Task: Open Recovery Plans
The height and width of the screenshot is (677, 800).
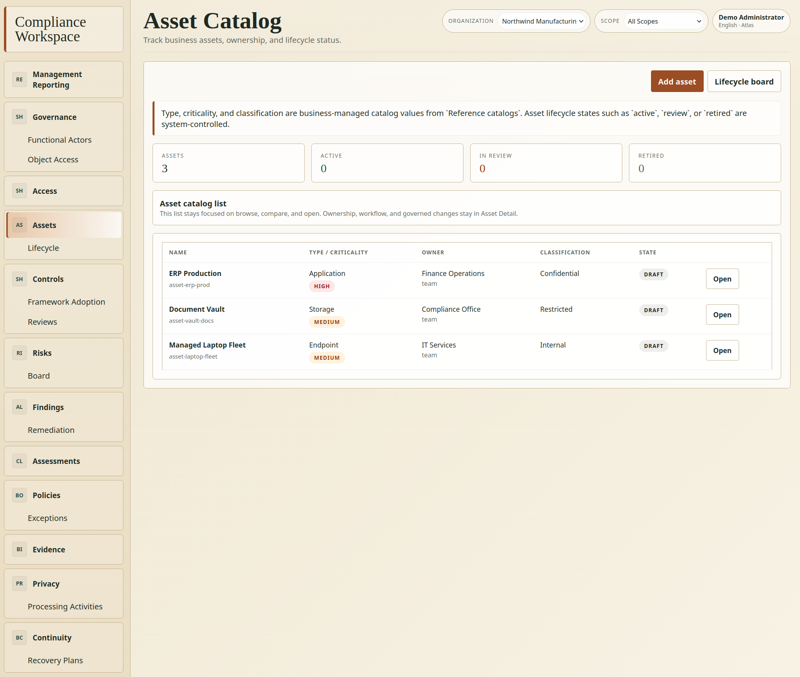Action: [55, 660]
